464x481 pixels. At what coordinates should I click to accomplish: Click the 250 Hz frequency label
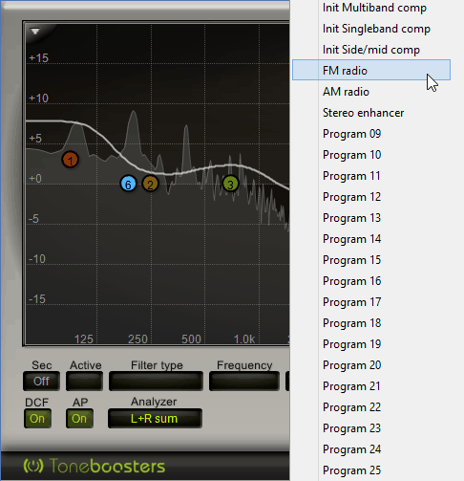point(137,339)
